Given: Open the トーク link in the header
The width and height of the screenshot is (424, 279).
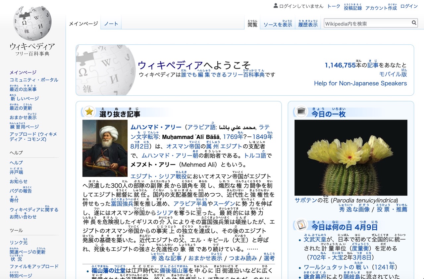Looking at the screenshot, I should tap(334, 6).
